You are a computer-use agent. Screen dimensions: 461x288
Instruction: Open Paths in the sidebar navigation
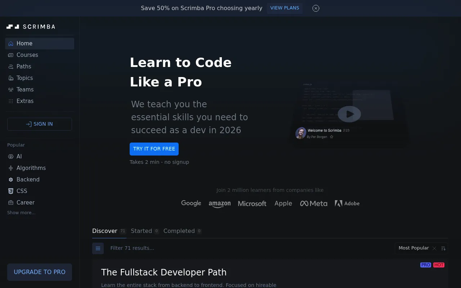(x=40, y=67)
